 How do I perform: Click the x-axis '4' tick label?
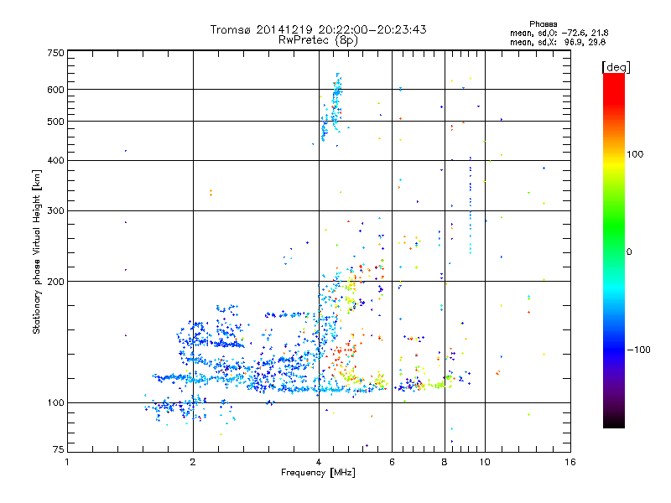point(319,462)
